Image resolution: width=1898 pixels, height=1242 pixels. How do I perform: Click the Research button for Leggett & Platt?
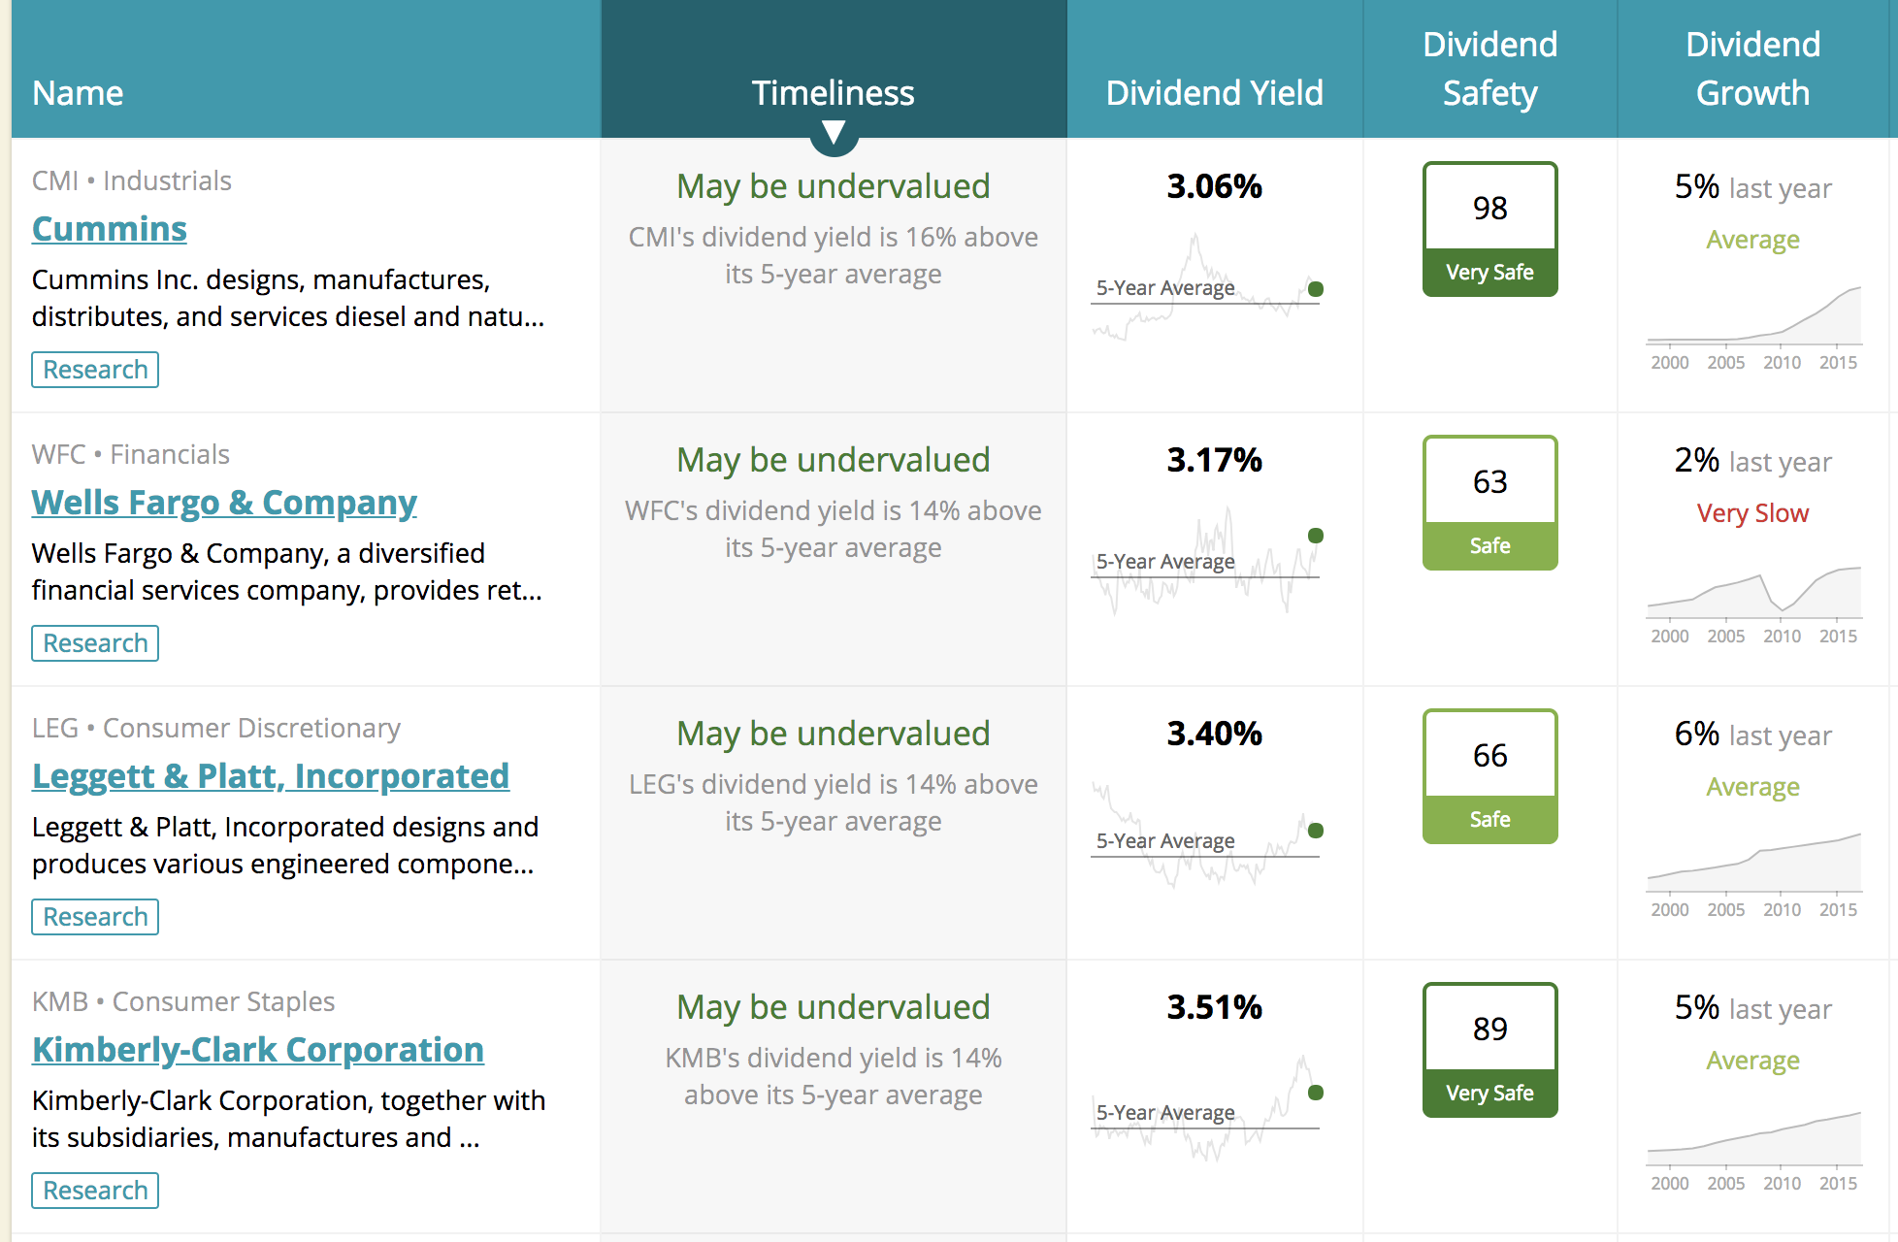tap(95, 917)
